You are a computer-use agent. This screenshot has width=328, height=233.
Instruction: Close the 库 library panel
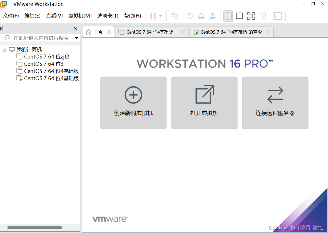pos(76,29)
